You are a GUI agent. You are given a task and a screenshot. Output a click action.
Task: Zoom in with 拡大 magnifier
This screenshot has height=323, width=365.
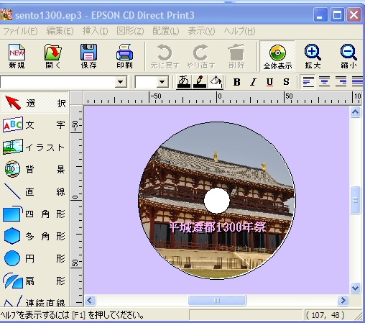[x=313, y=56]
